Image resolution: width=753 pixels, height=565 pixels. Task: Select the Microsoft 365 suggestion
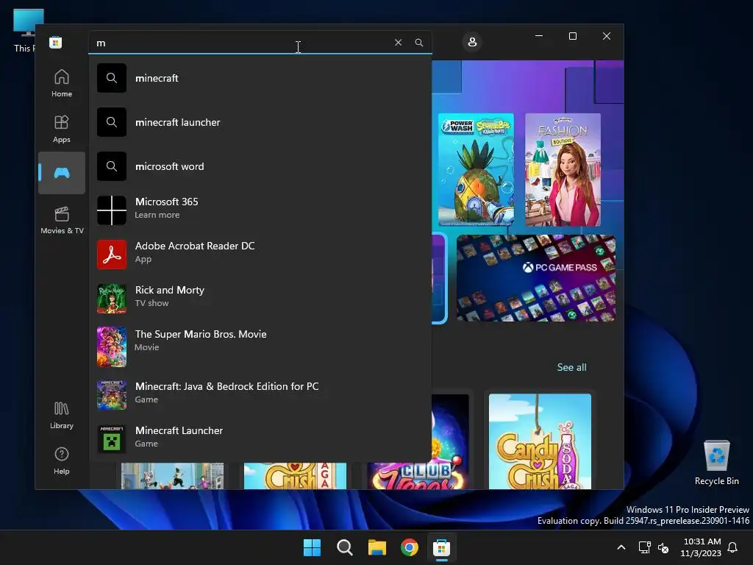coord(260,210)
